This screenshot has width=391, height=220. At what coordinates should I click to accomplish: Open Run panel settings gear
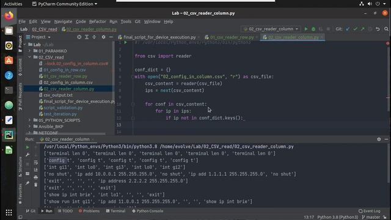379,139
